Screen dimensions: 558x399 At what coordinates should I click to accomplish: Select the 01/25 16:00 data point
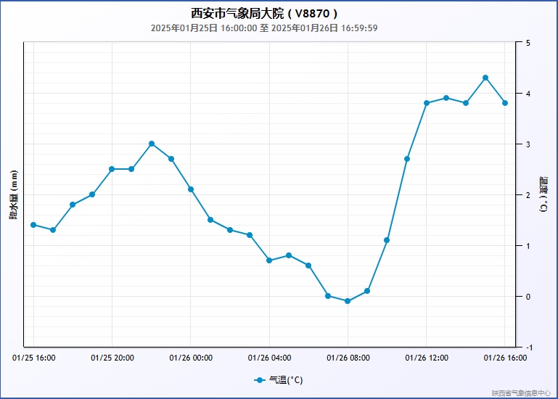click(33, 225)
